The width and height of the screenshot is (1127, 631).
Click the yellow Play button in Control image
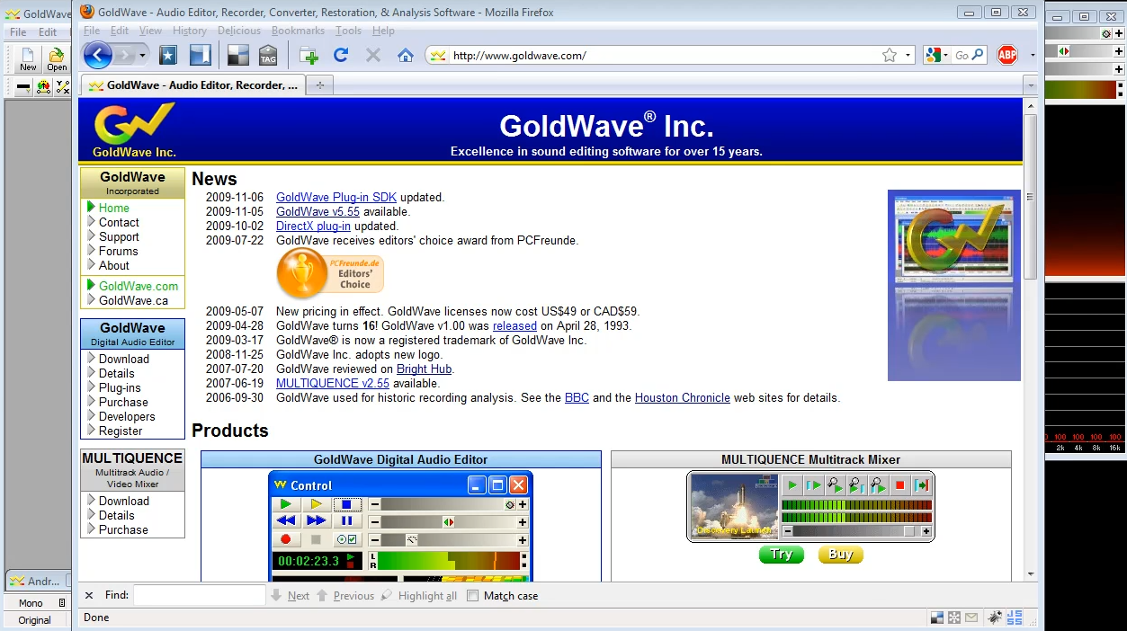point(316,504)
